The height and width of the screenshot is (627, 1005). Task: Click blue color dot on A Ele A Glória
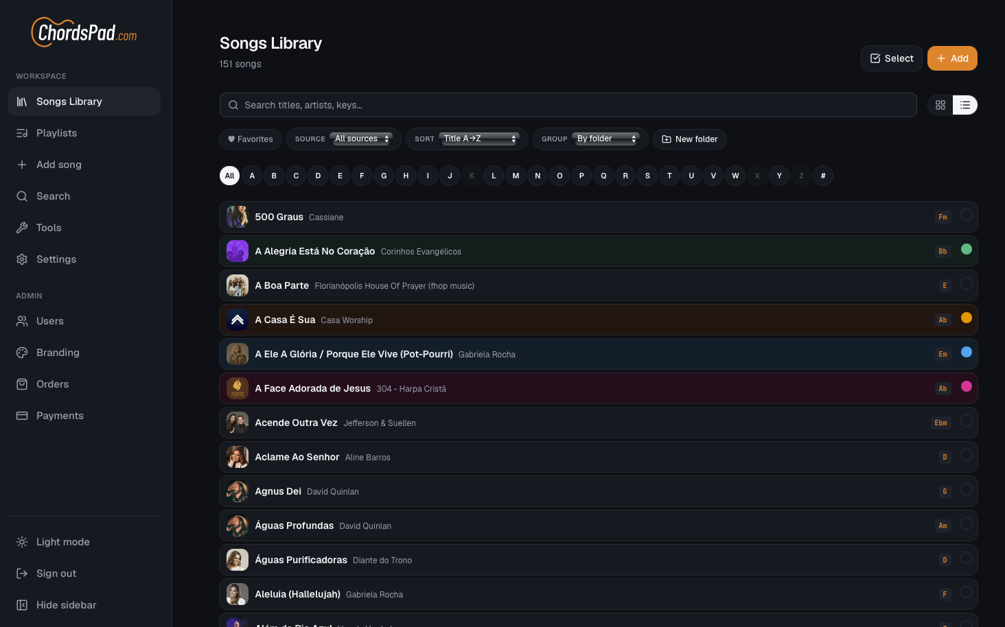967,352
